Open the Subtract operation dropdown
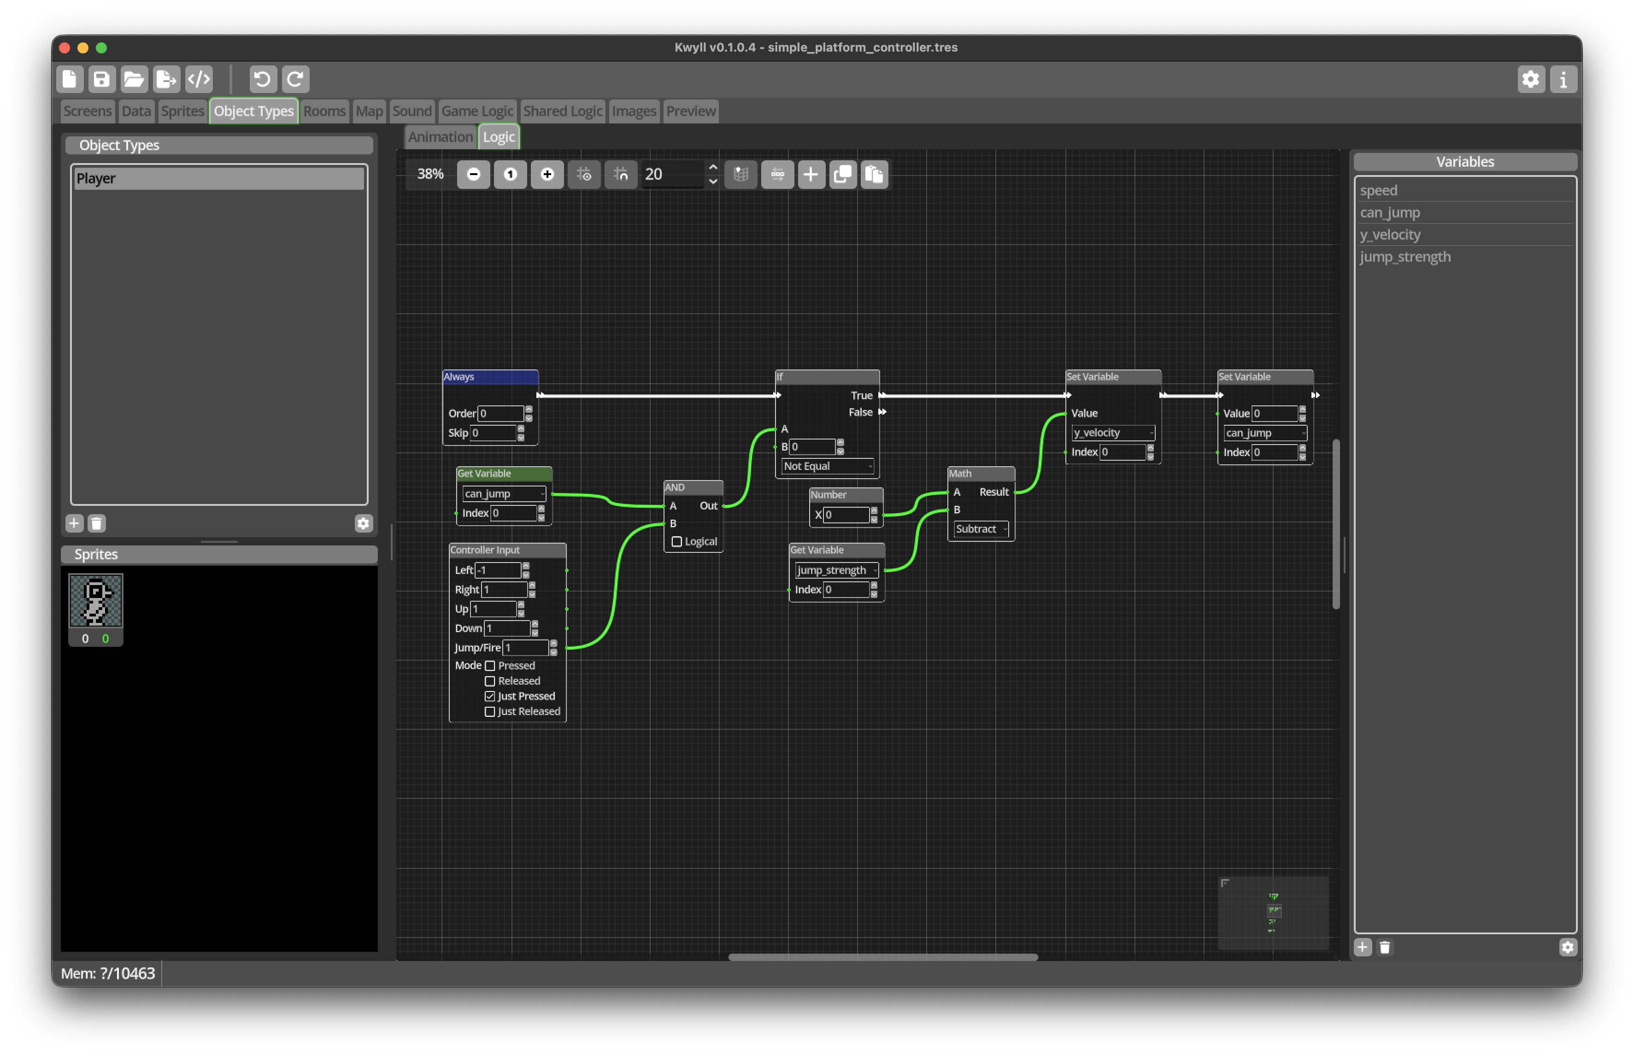The height and width of the screenshot is (1055, 1634). pos(981,529)
